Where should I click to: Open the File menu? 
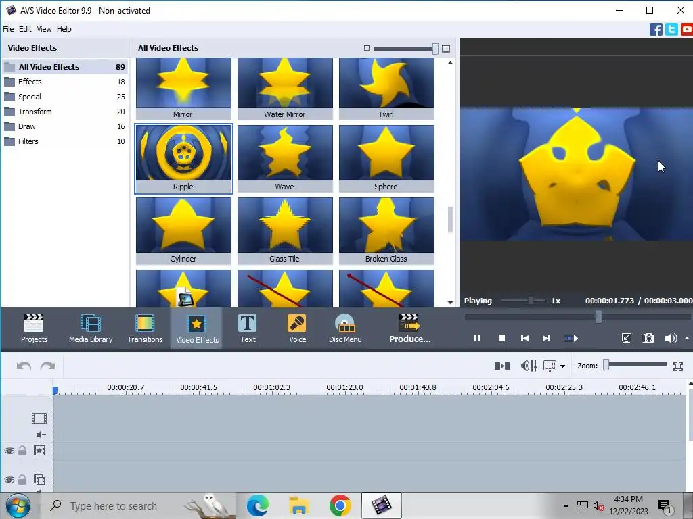click(8, 29)
